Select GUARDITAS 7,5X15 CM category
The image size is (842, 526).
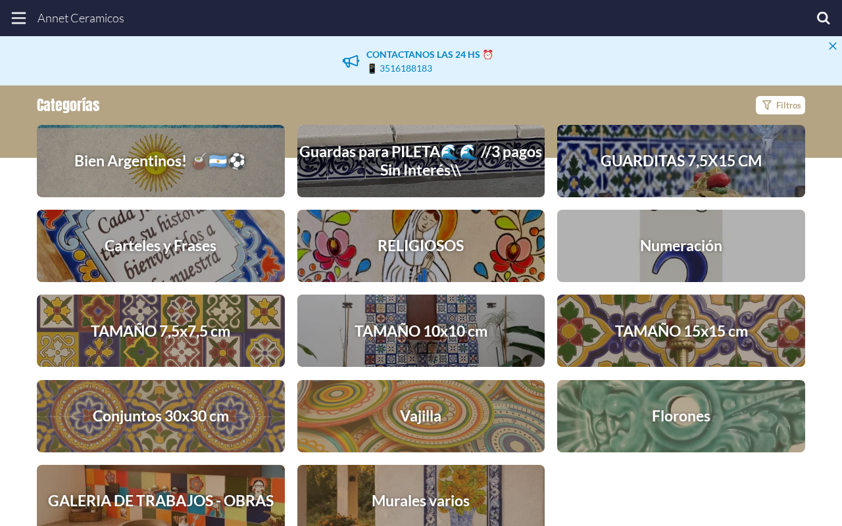point(681,161)
